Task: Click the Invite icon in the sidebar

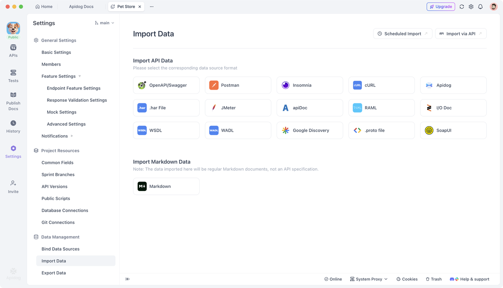Action: coord(13,185)
